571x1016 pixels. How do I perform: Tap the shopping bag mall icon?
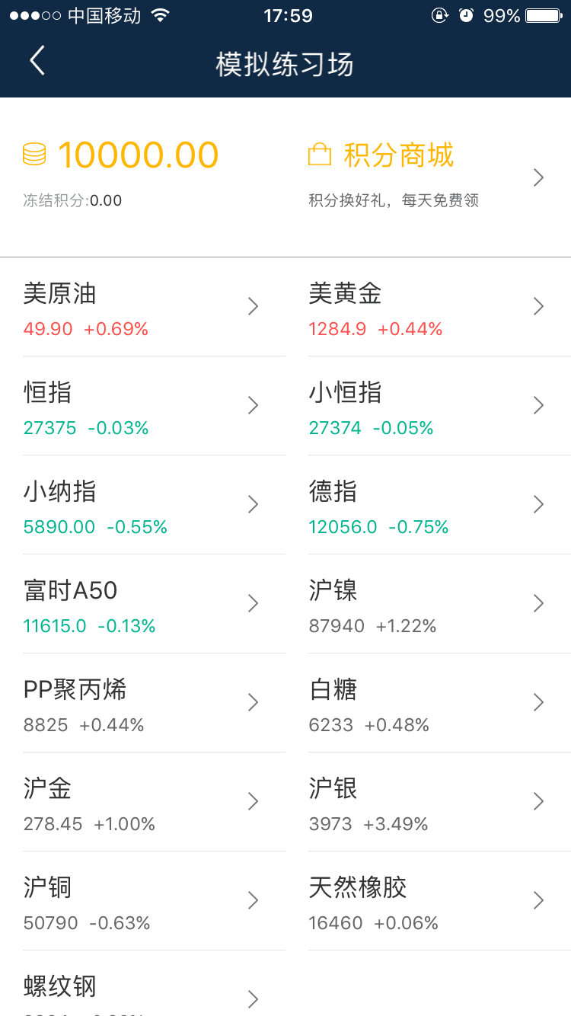(320, 155)
